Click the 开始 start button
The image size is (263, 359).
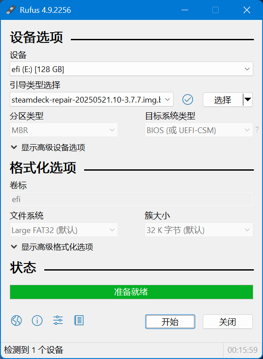(x=170, y=322)
